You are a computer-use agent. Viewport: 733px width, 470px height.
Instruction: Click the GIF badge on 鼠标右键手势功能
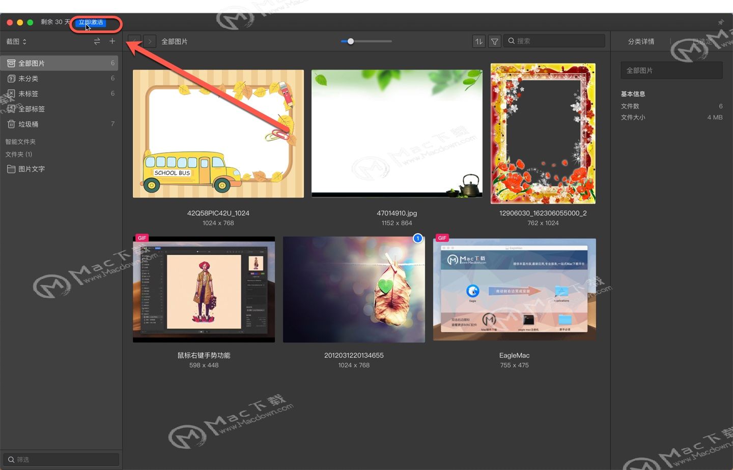tap(142, 238)
